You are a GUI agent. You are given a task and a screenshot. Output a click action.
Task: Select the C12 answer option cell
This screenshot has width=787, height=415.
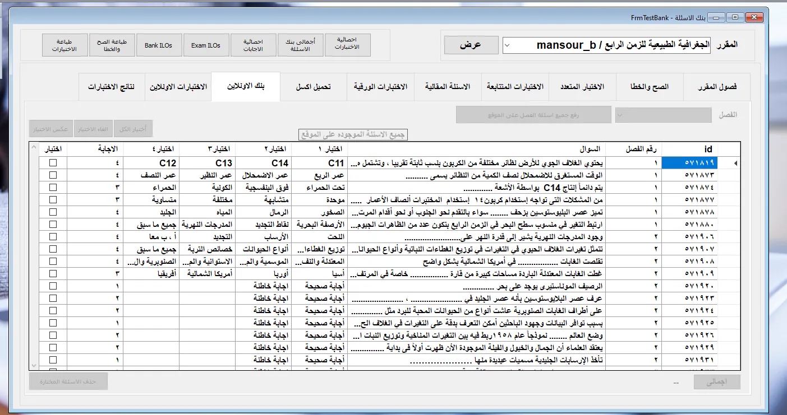(151, 162)
